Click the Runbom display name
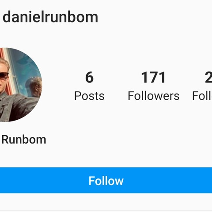 pos(24,140)
